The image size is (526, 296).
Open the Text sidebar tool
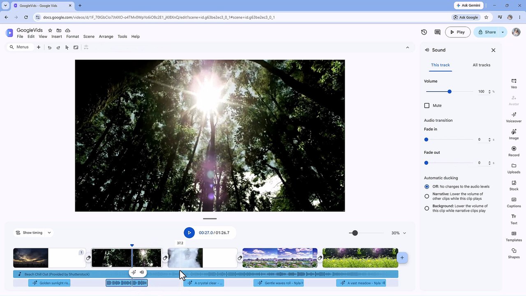[x=514, y=220]
